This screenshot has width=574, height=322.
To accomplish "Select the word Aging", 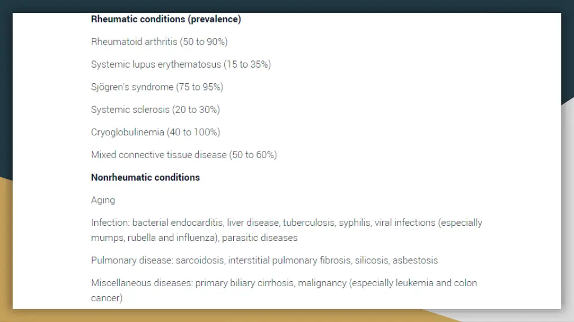I will click(103, 201).
